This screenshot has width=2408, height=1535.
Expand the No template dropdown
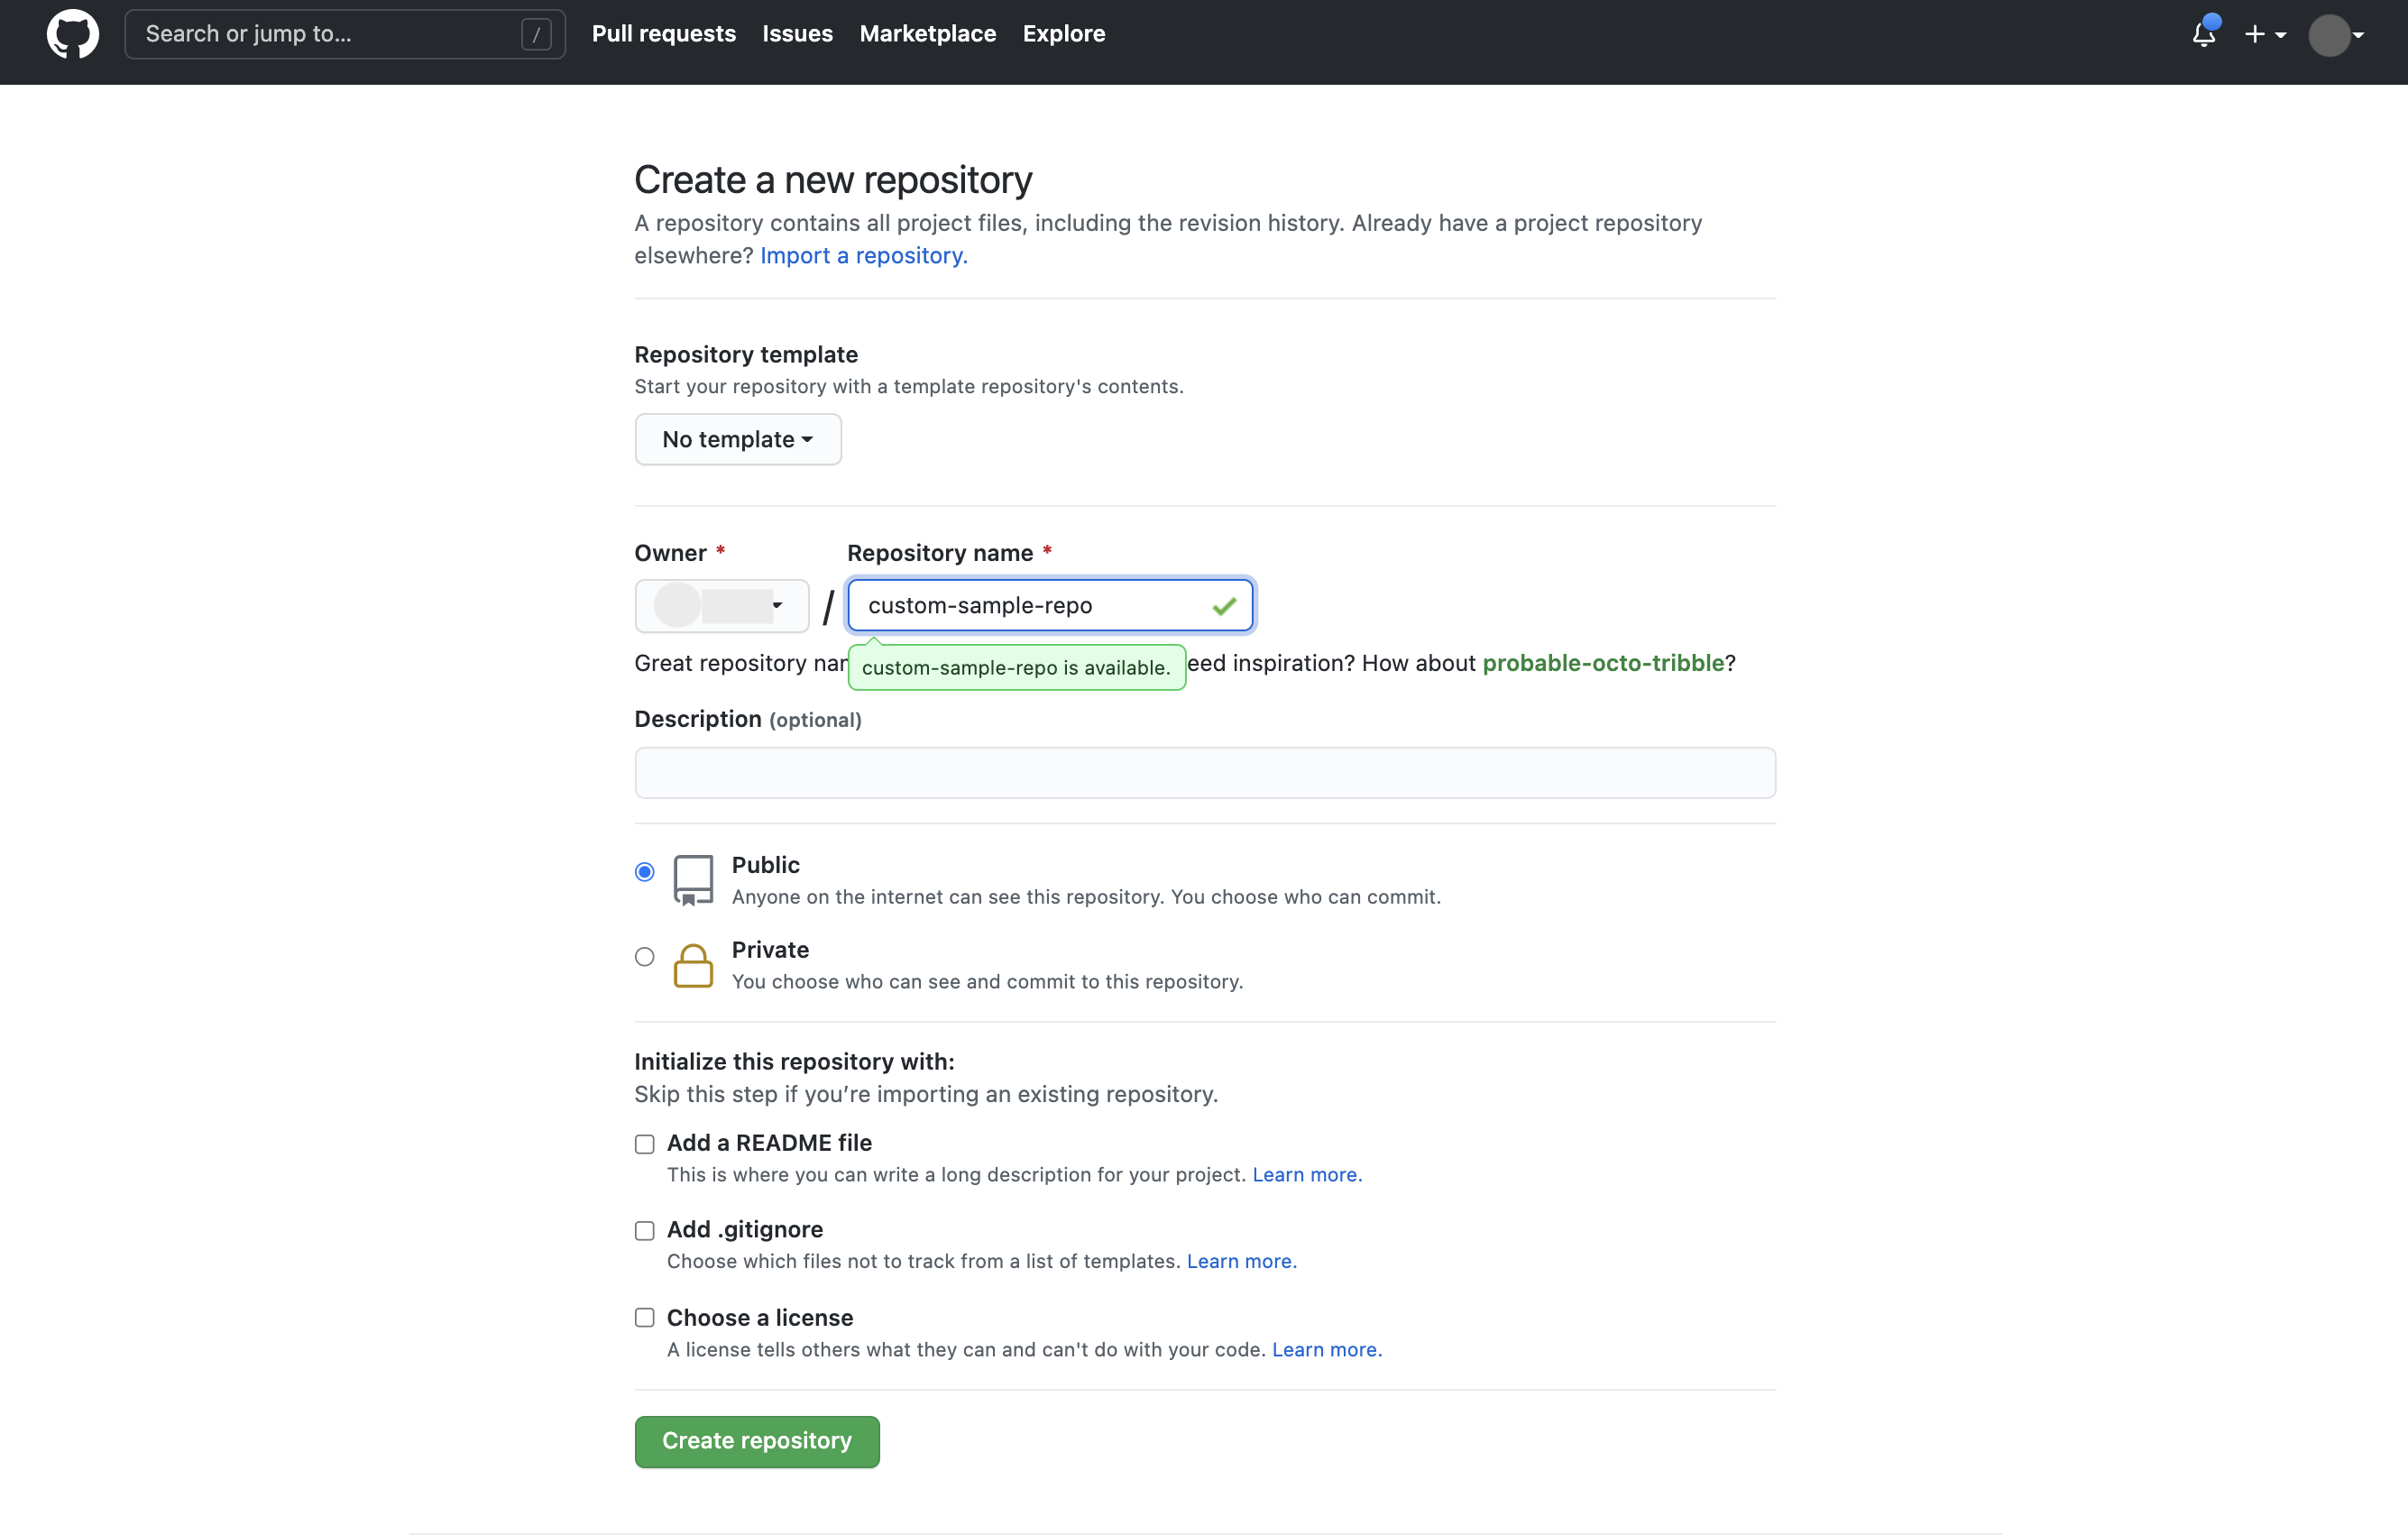737,438
